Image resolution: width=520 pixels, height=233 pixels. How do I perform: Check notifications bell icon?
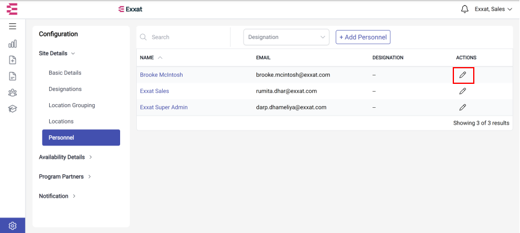[x=465, y=9]
